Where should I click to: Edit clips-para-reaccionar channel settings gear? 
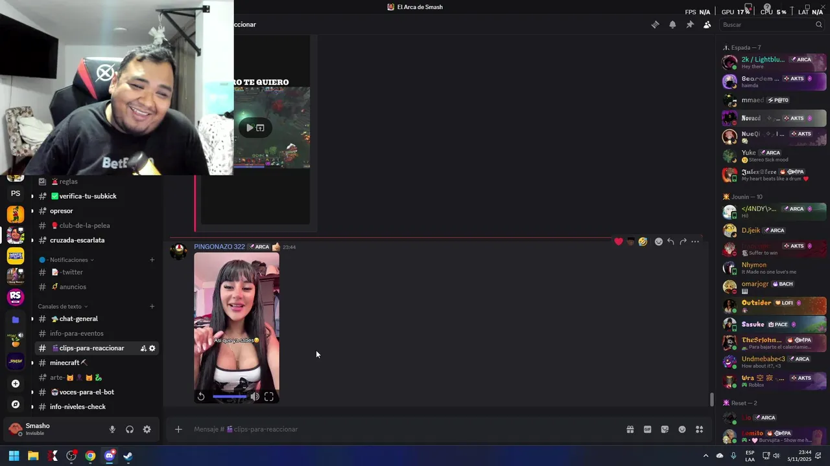[152, 348]
